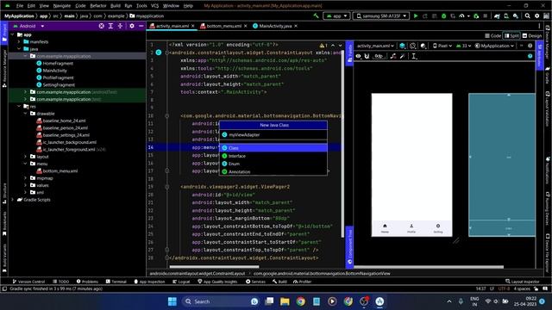Open the app run configuration dropdown
Screen dimensions: 552x310
[x=336, y=15]
